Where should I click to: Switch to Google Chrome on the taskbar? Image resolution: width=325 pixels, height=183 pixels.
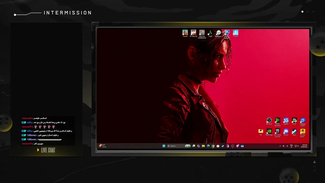tap(213, 146)
